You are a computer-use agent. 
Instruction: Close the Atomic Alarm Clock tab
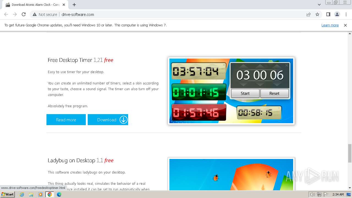coord(64,5)
